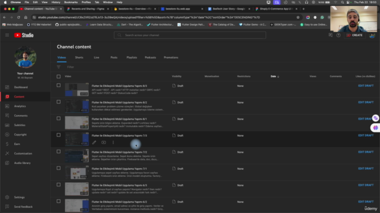Switch to the Posts tab

point(114,57)
